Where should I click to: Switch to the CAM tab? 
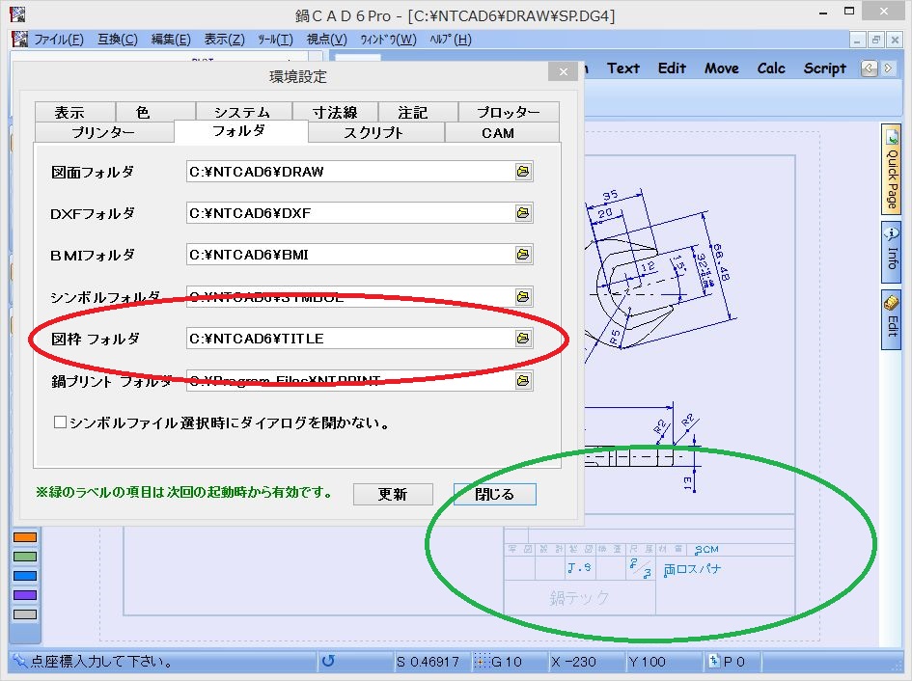tap(503, 132)
